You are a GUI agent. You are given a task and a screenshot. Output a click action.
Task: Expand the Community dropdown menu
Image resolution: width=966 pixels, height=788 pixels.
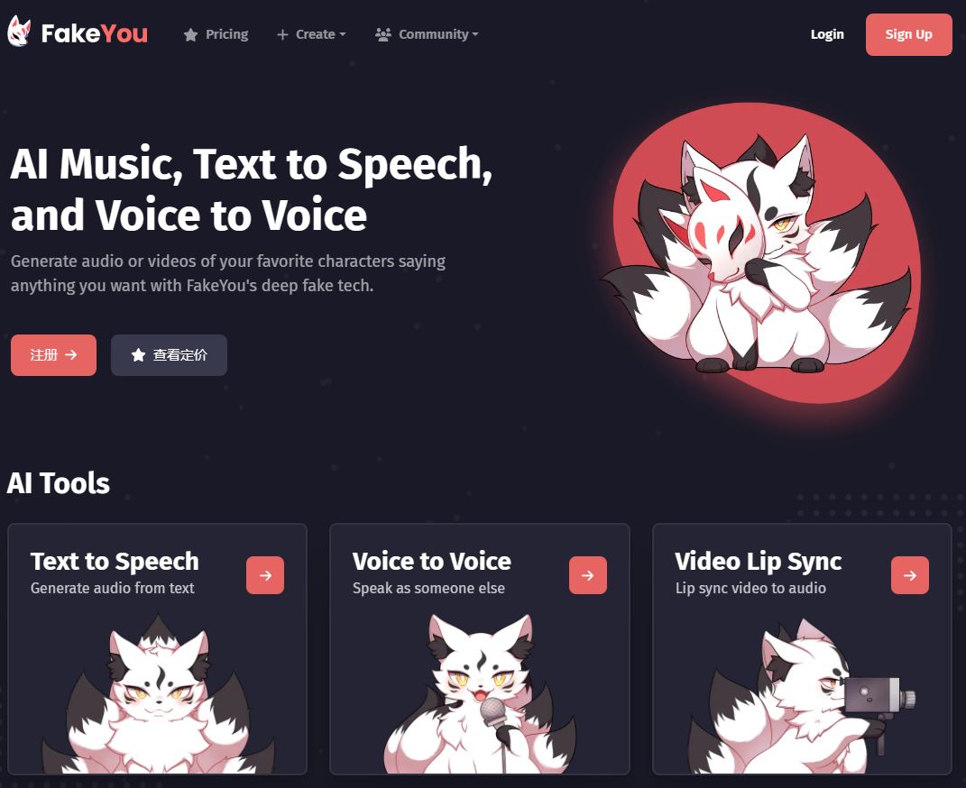[427, 34]
